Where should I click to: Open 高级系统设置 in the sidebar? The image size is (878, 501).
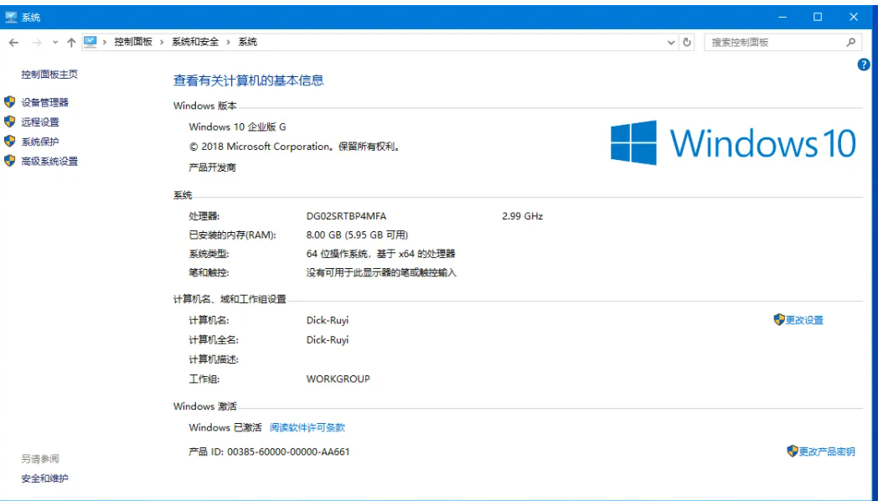(49, 162)
